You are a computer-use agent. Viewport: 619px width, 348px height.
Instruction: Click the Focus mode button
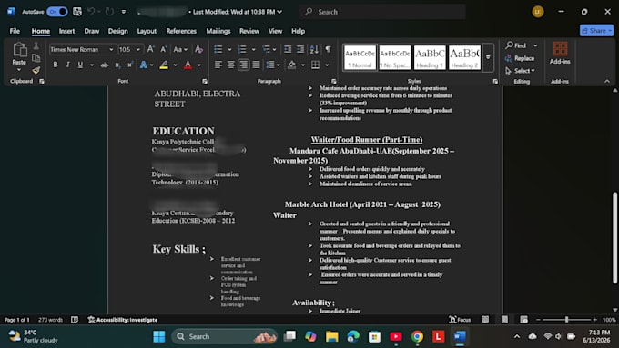(x=460, y=320)
